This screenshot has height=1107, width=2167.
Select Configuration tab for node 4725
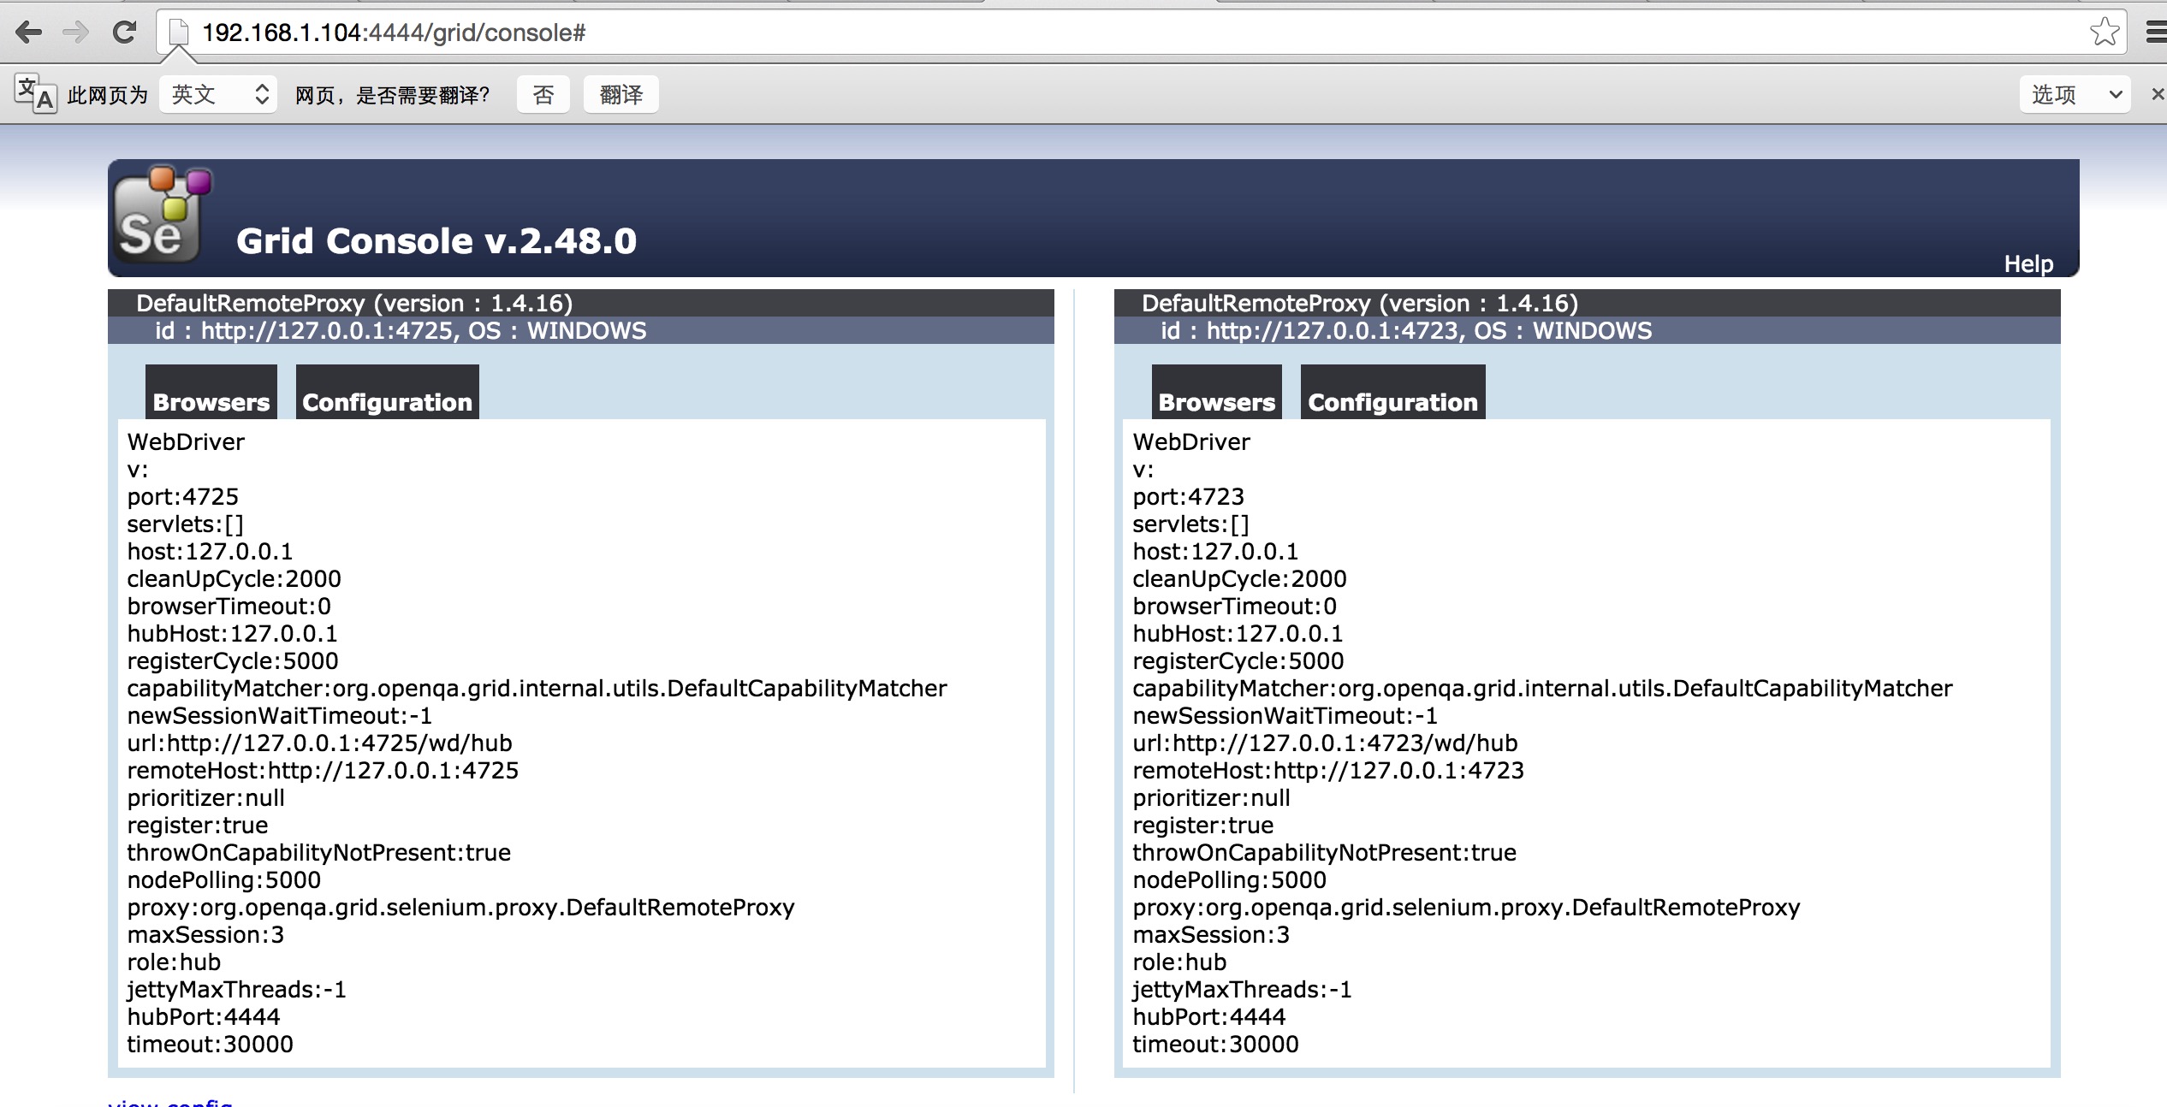pyautogui.click(x=388, y=393)
